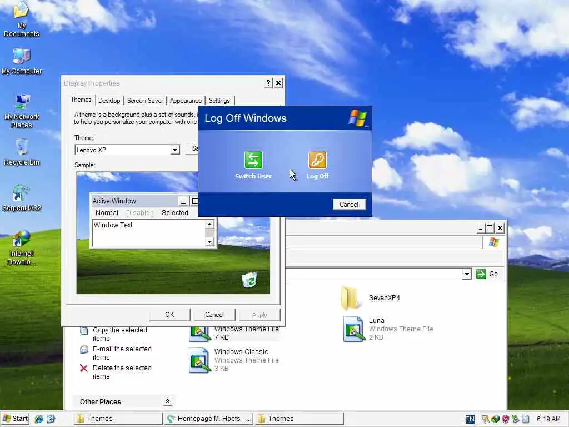Click Cancel in Display Properties

214,315
